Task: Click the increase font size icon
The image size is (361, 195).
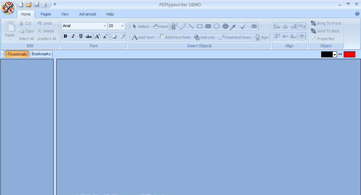Action: (97, 36)
